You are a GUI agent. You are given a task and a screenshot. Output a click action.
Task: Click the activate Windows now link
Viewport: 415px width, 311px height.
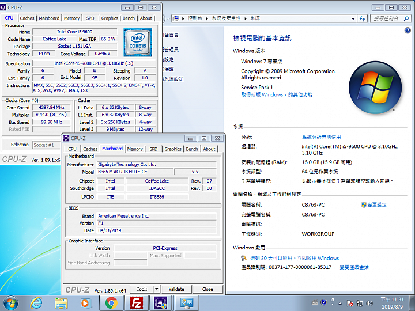(x=295, y=258)
